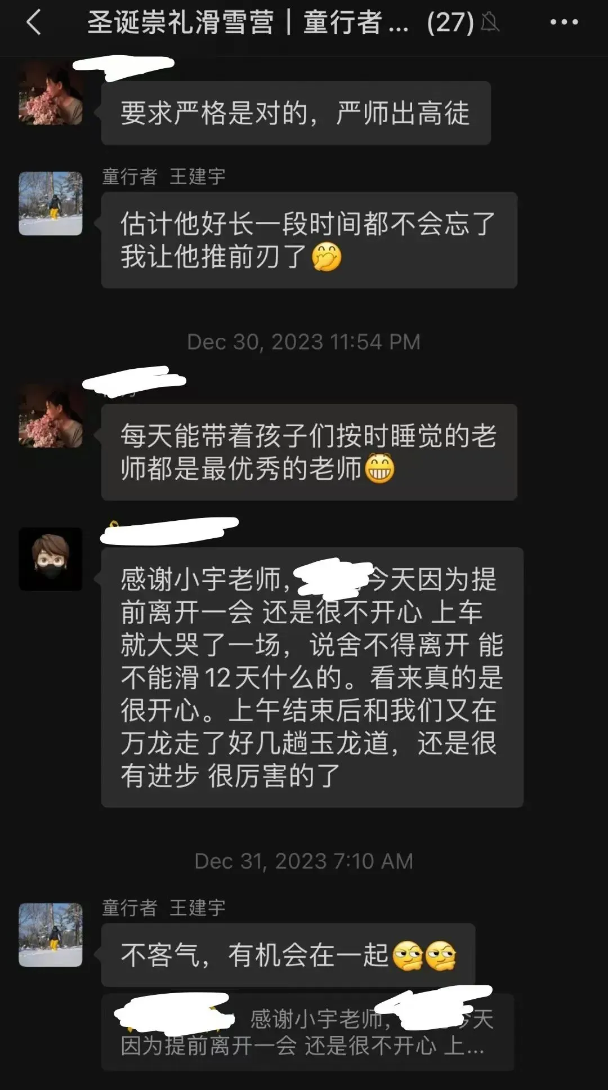608x1090 pixels.
Task: Tap the snowy skier avatar beside 估计他好长一段时间
Action: pos(51,203)
